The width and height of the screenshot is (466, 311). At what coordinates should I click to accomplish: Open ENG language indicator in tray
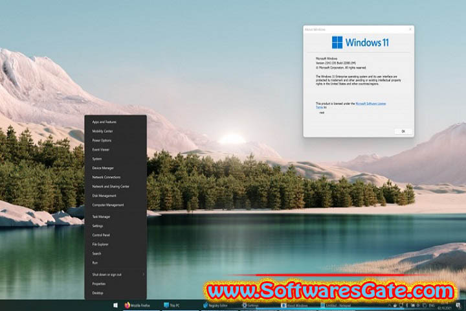tap(432, 306)
